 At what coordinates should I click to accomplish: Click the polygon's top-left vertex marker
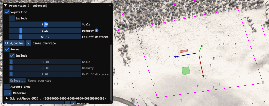pyautogui.click(x=136, y=28)
